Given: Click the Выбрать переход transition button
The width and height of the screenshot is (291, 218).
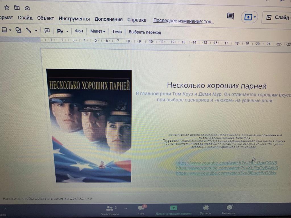Looking at the screenshot, I should [x=145, y=32].
